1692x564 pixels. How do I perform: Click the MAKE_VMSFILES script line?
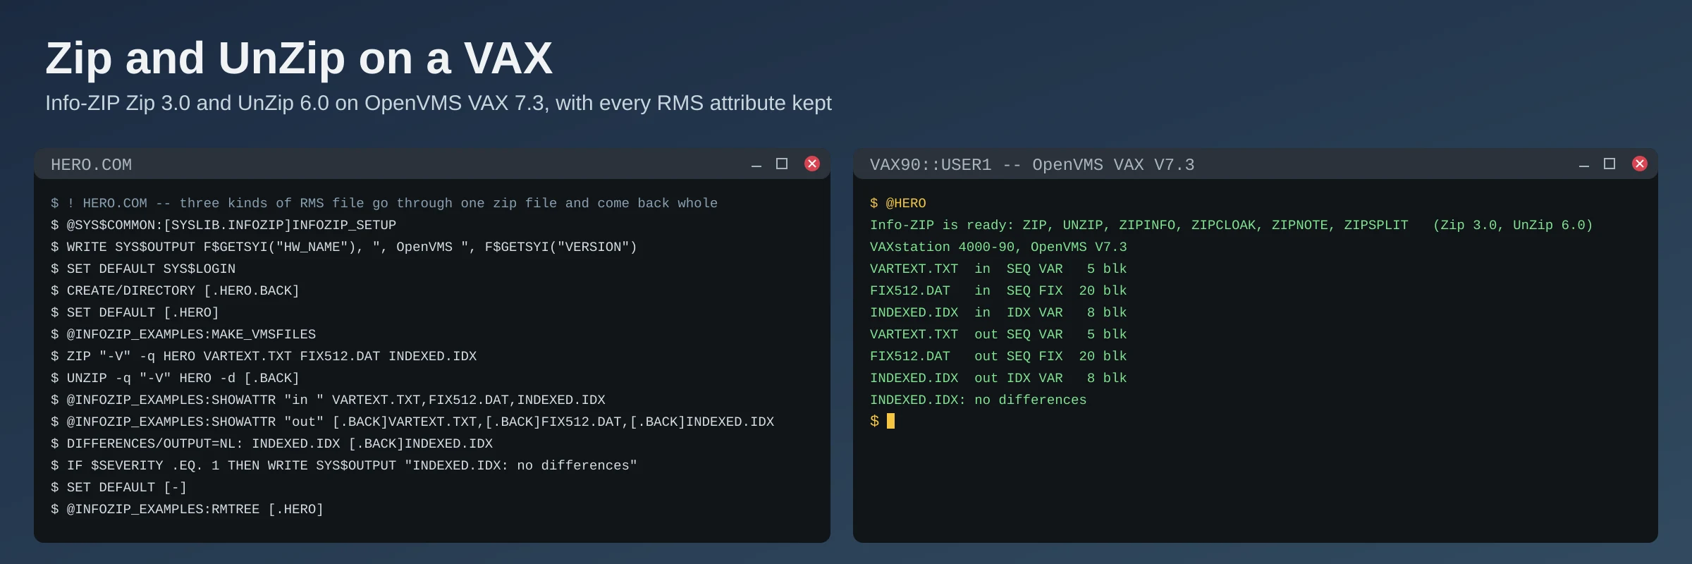pyautogui.click(x=183, y=334)
